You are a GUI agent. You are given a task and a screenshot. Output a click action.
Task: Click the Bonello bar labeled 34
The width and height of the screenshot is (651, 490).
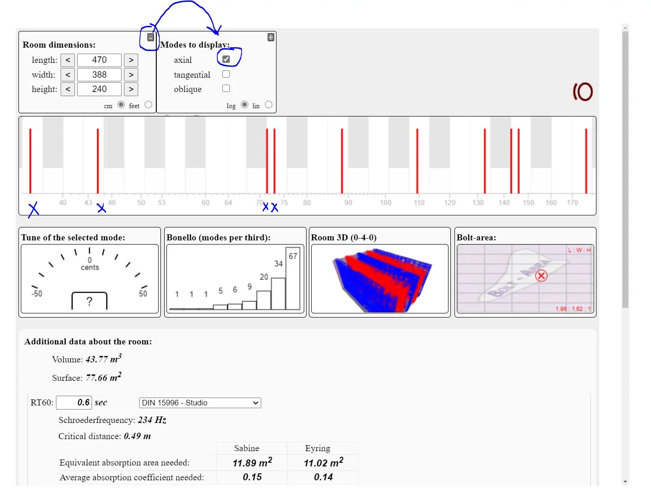278,294
